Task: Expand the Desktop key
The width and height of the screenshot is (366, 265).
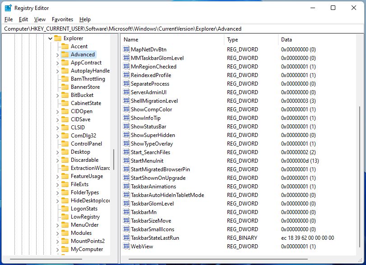Action: tap(57, 152)
